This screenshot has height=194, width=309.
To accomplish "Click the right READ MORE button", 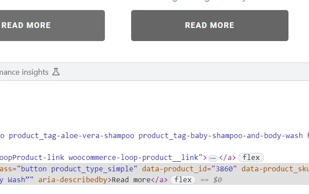I will [x=209, y=25].
